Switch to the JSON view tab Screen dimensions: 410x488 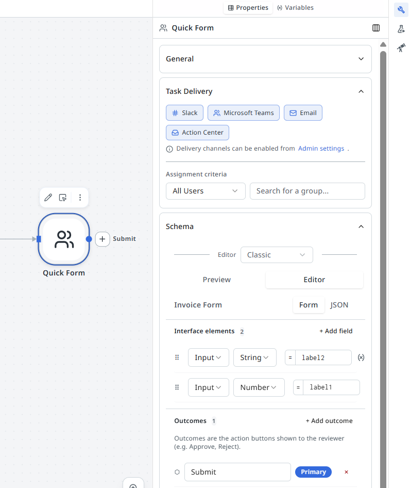(x=339, y=305)
